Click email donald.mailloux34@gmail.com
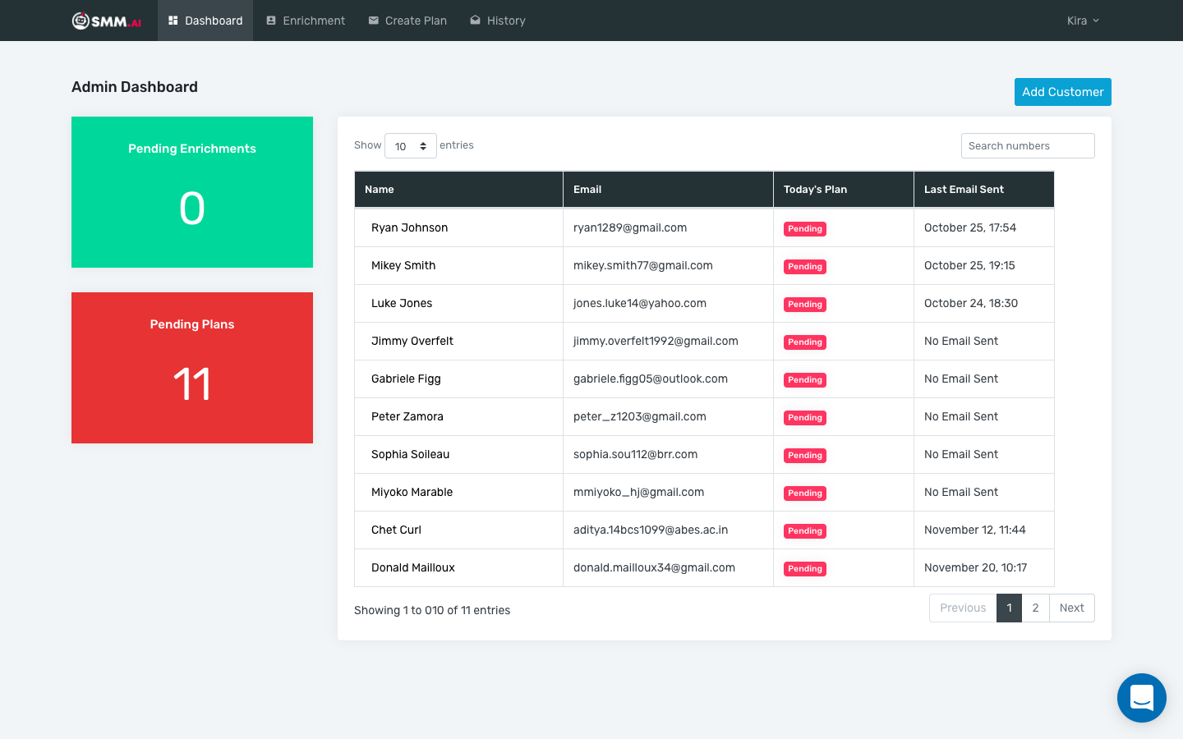Viewport: 1183px width, 739px height. click(x=654, y=567)
